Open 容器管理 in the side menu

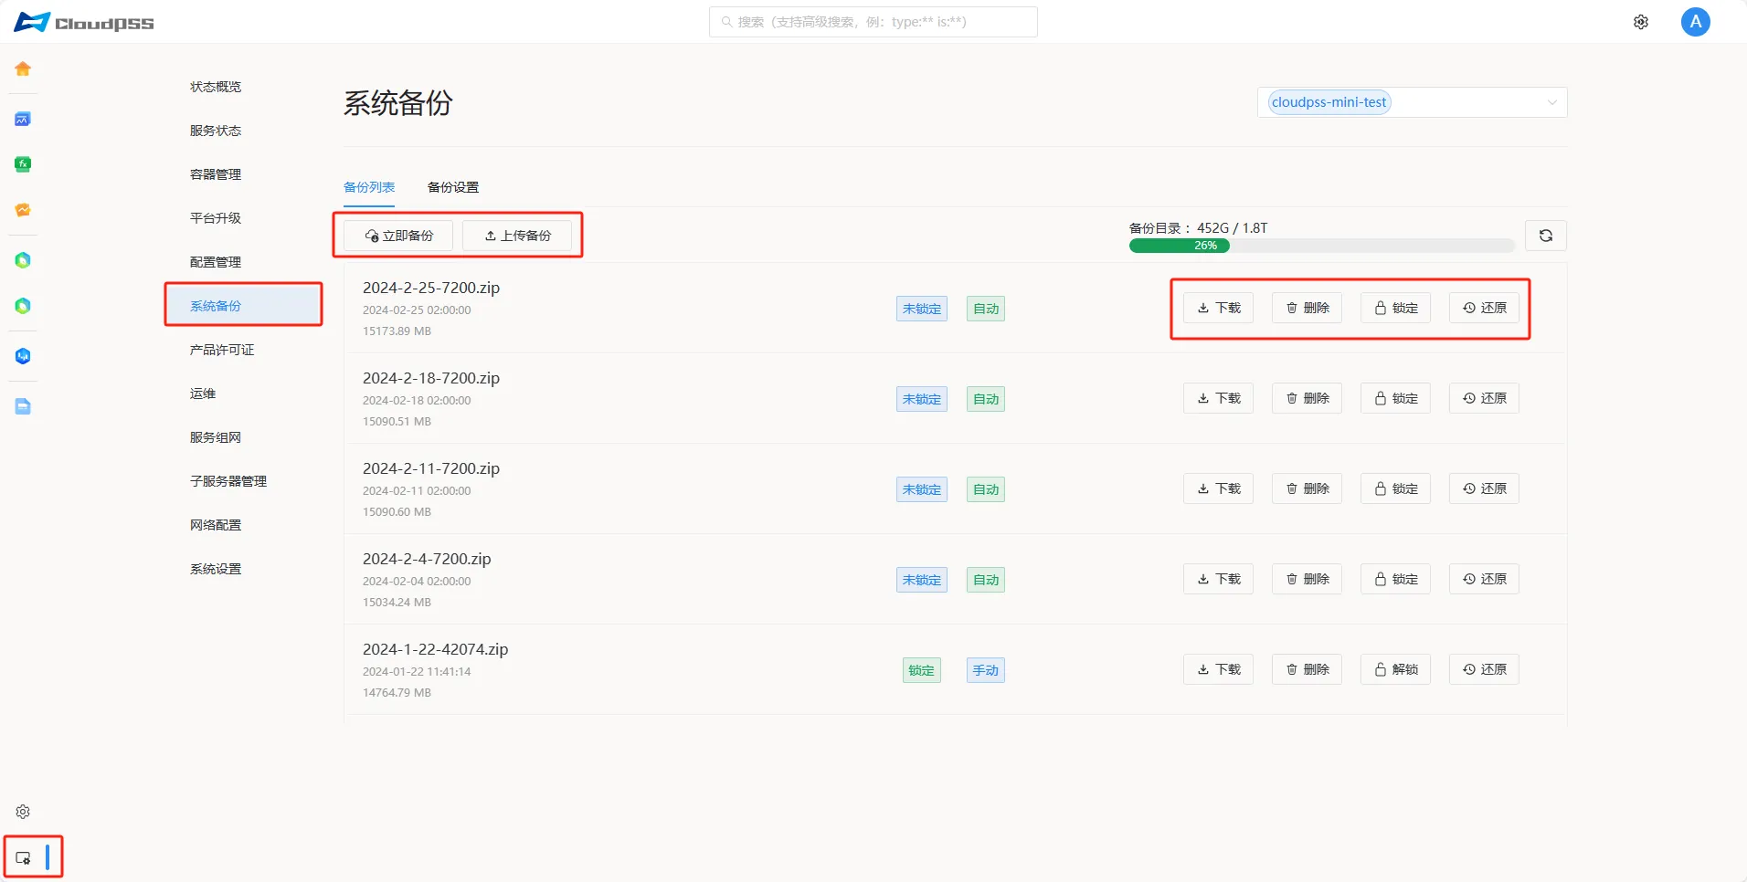(216, 174)
